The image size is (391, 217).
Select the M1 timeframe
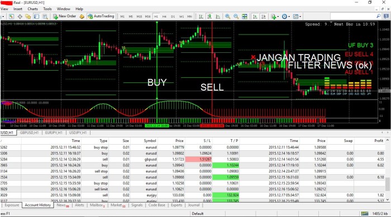[x=122, y=17]
